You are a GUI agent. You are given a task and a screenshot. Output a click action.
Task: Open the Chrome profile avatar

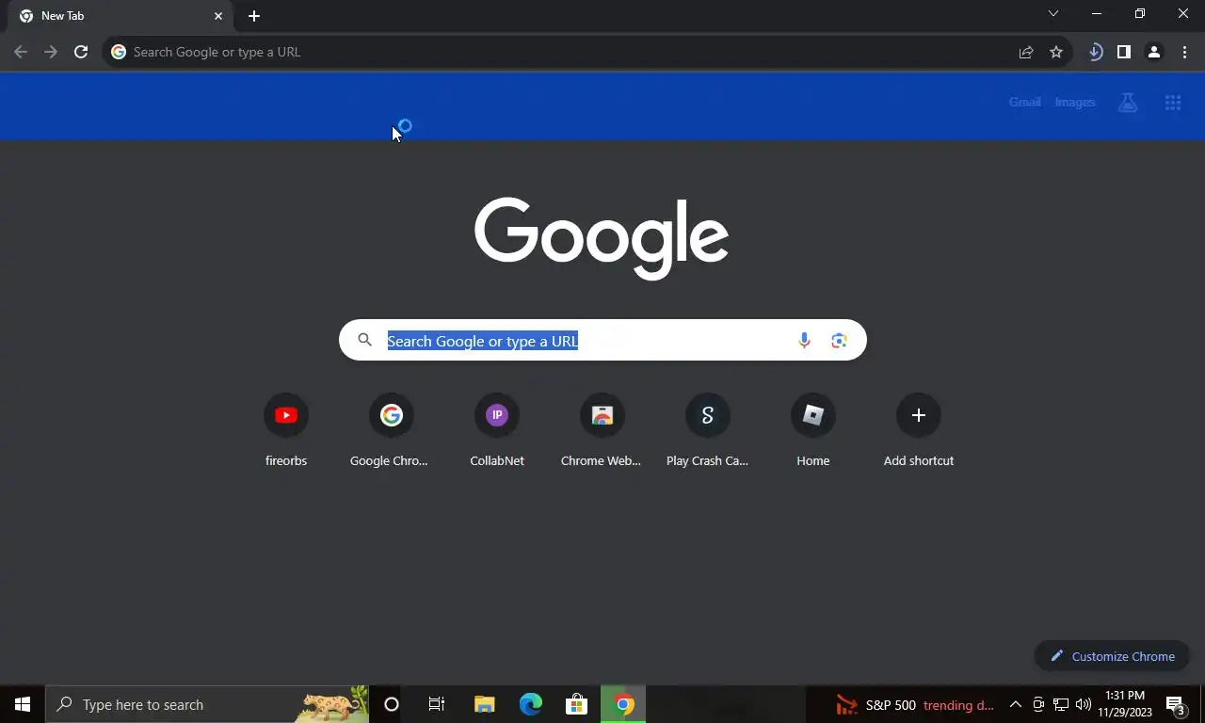[1154, 52]
